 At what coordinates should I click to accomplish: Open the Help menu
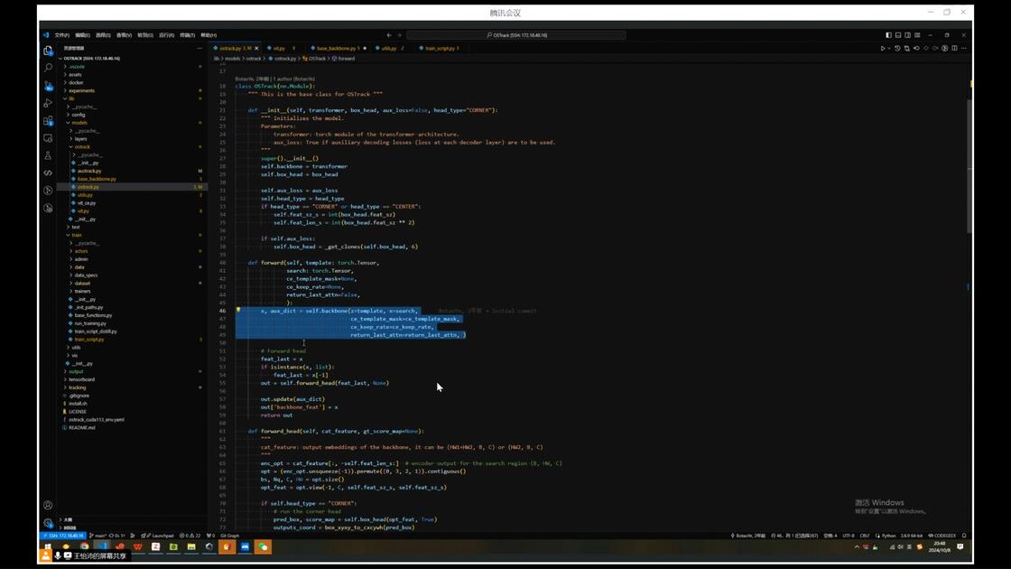[209, 35]
